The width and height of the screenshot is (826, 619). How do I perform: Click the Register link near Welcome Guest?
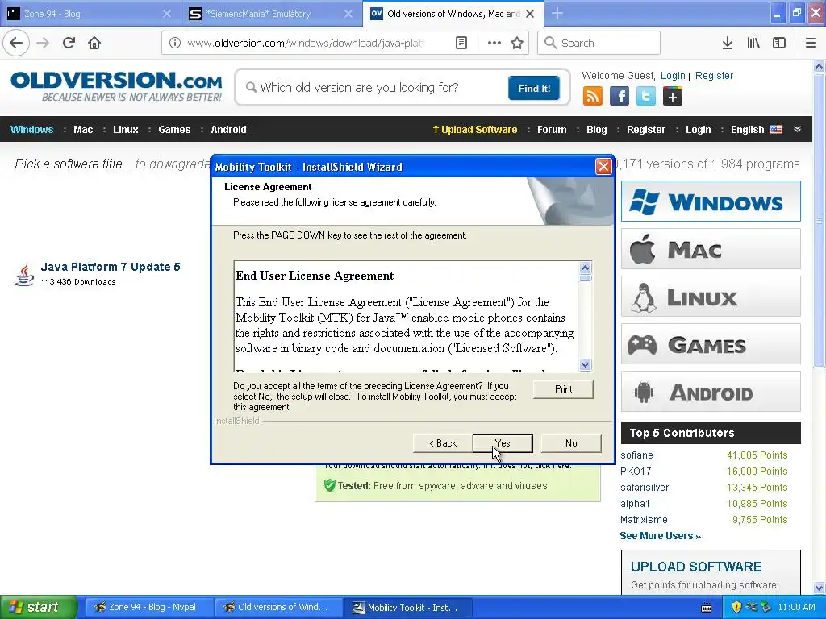(714, 75)
